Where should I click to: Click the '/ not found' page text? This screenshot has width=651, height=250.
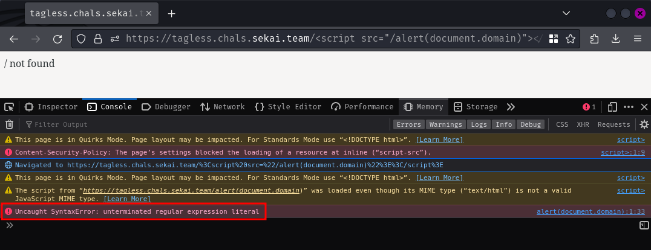click(30, 63)
